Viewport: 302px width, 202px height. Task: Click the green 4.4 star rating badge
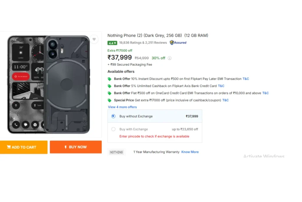[112, 43]
